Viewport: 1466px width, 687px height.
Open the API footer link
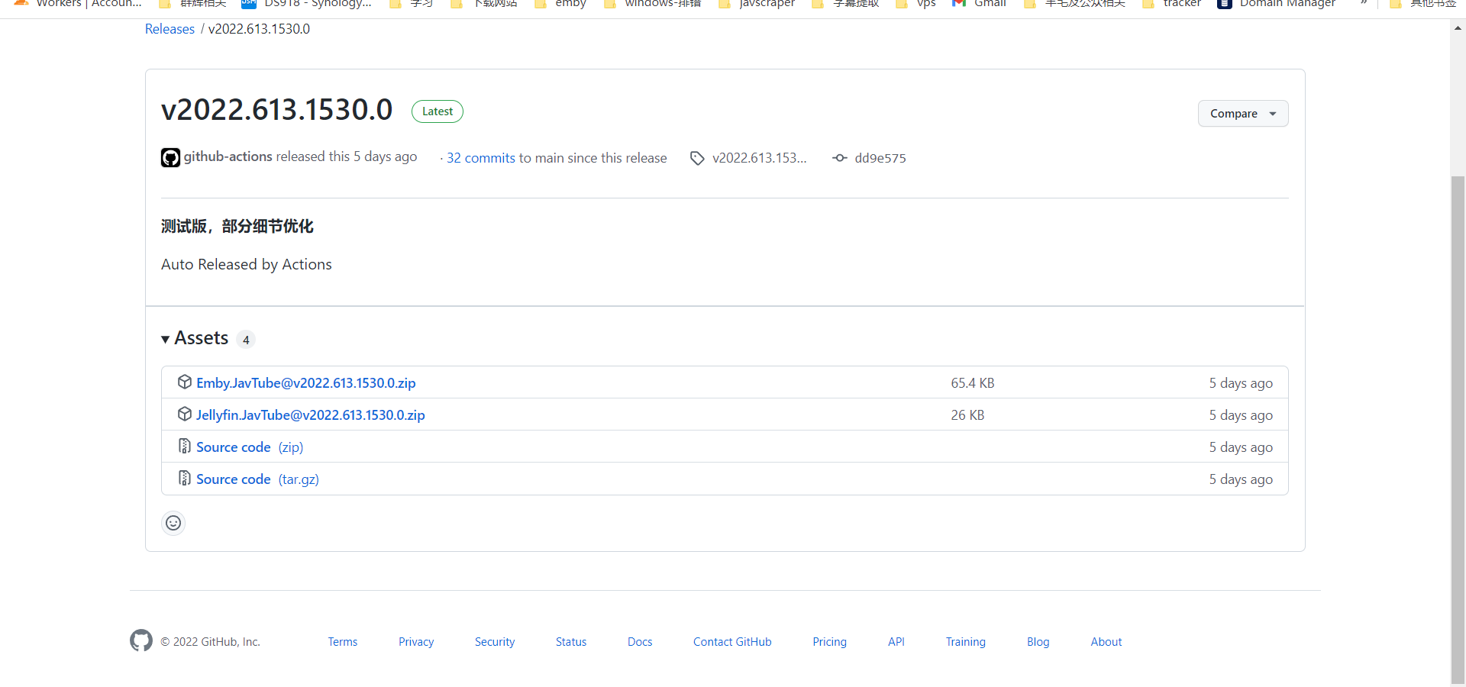click(x=896, y=642)
